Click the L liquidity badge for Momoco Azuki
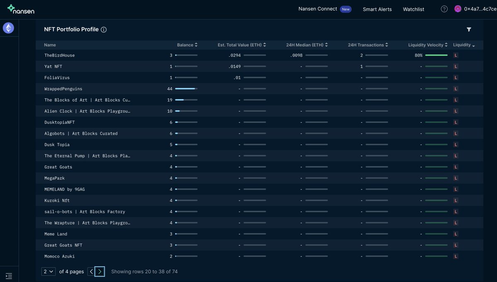 tap(456, 256)
